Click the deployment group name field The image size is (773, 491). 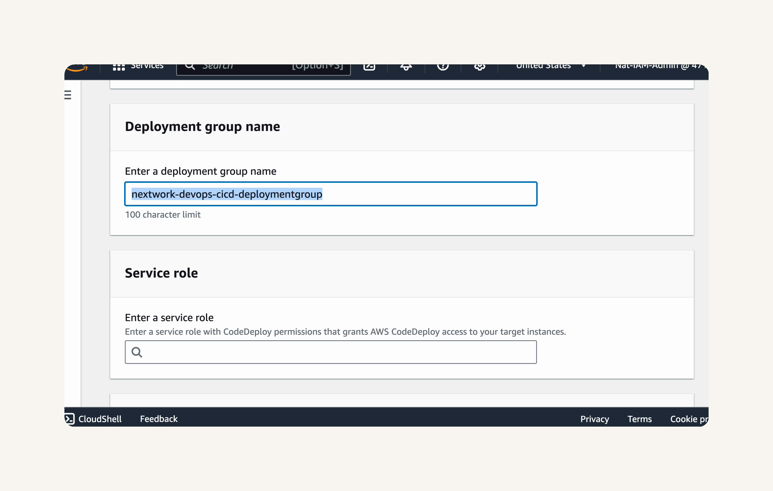tap(331, 194)
